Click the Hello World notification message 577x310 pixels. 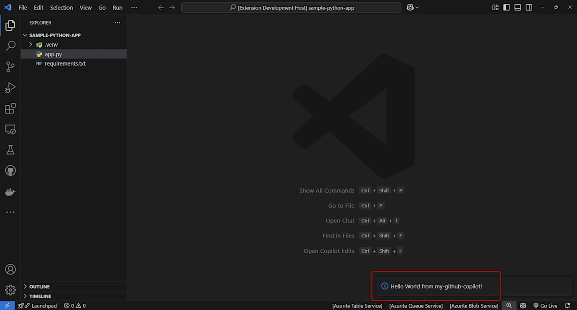[436, 286]
